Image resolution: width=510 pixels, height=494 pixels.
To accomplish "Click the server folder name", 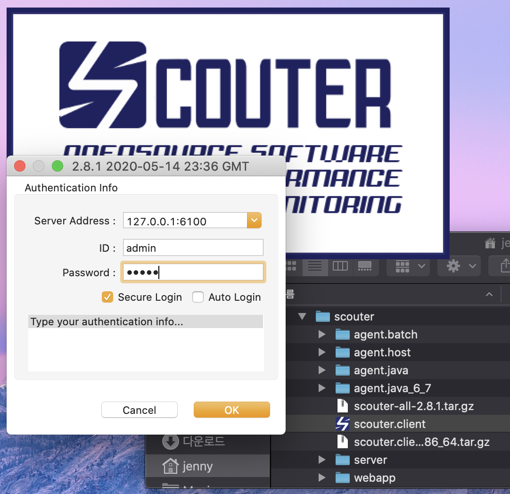I will (370, 460).
